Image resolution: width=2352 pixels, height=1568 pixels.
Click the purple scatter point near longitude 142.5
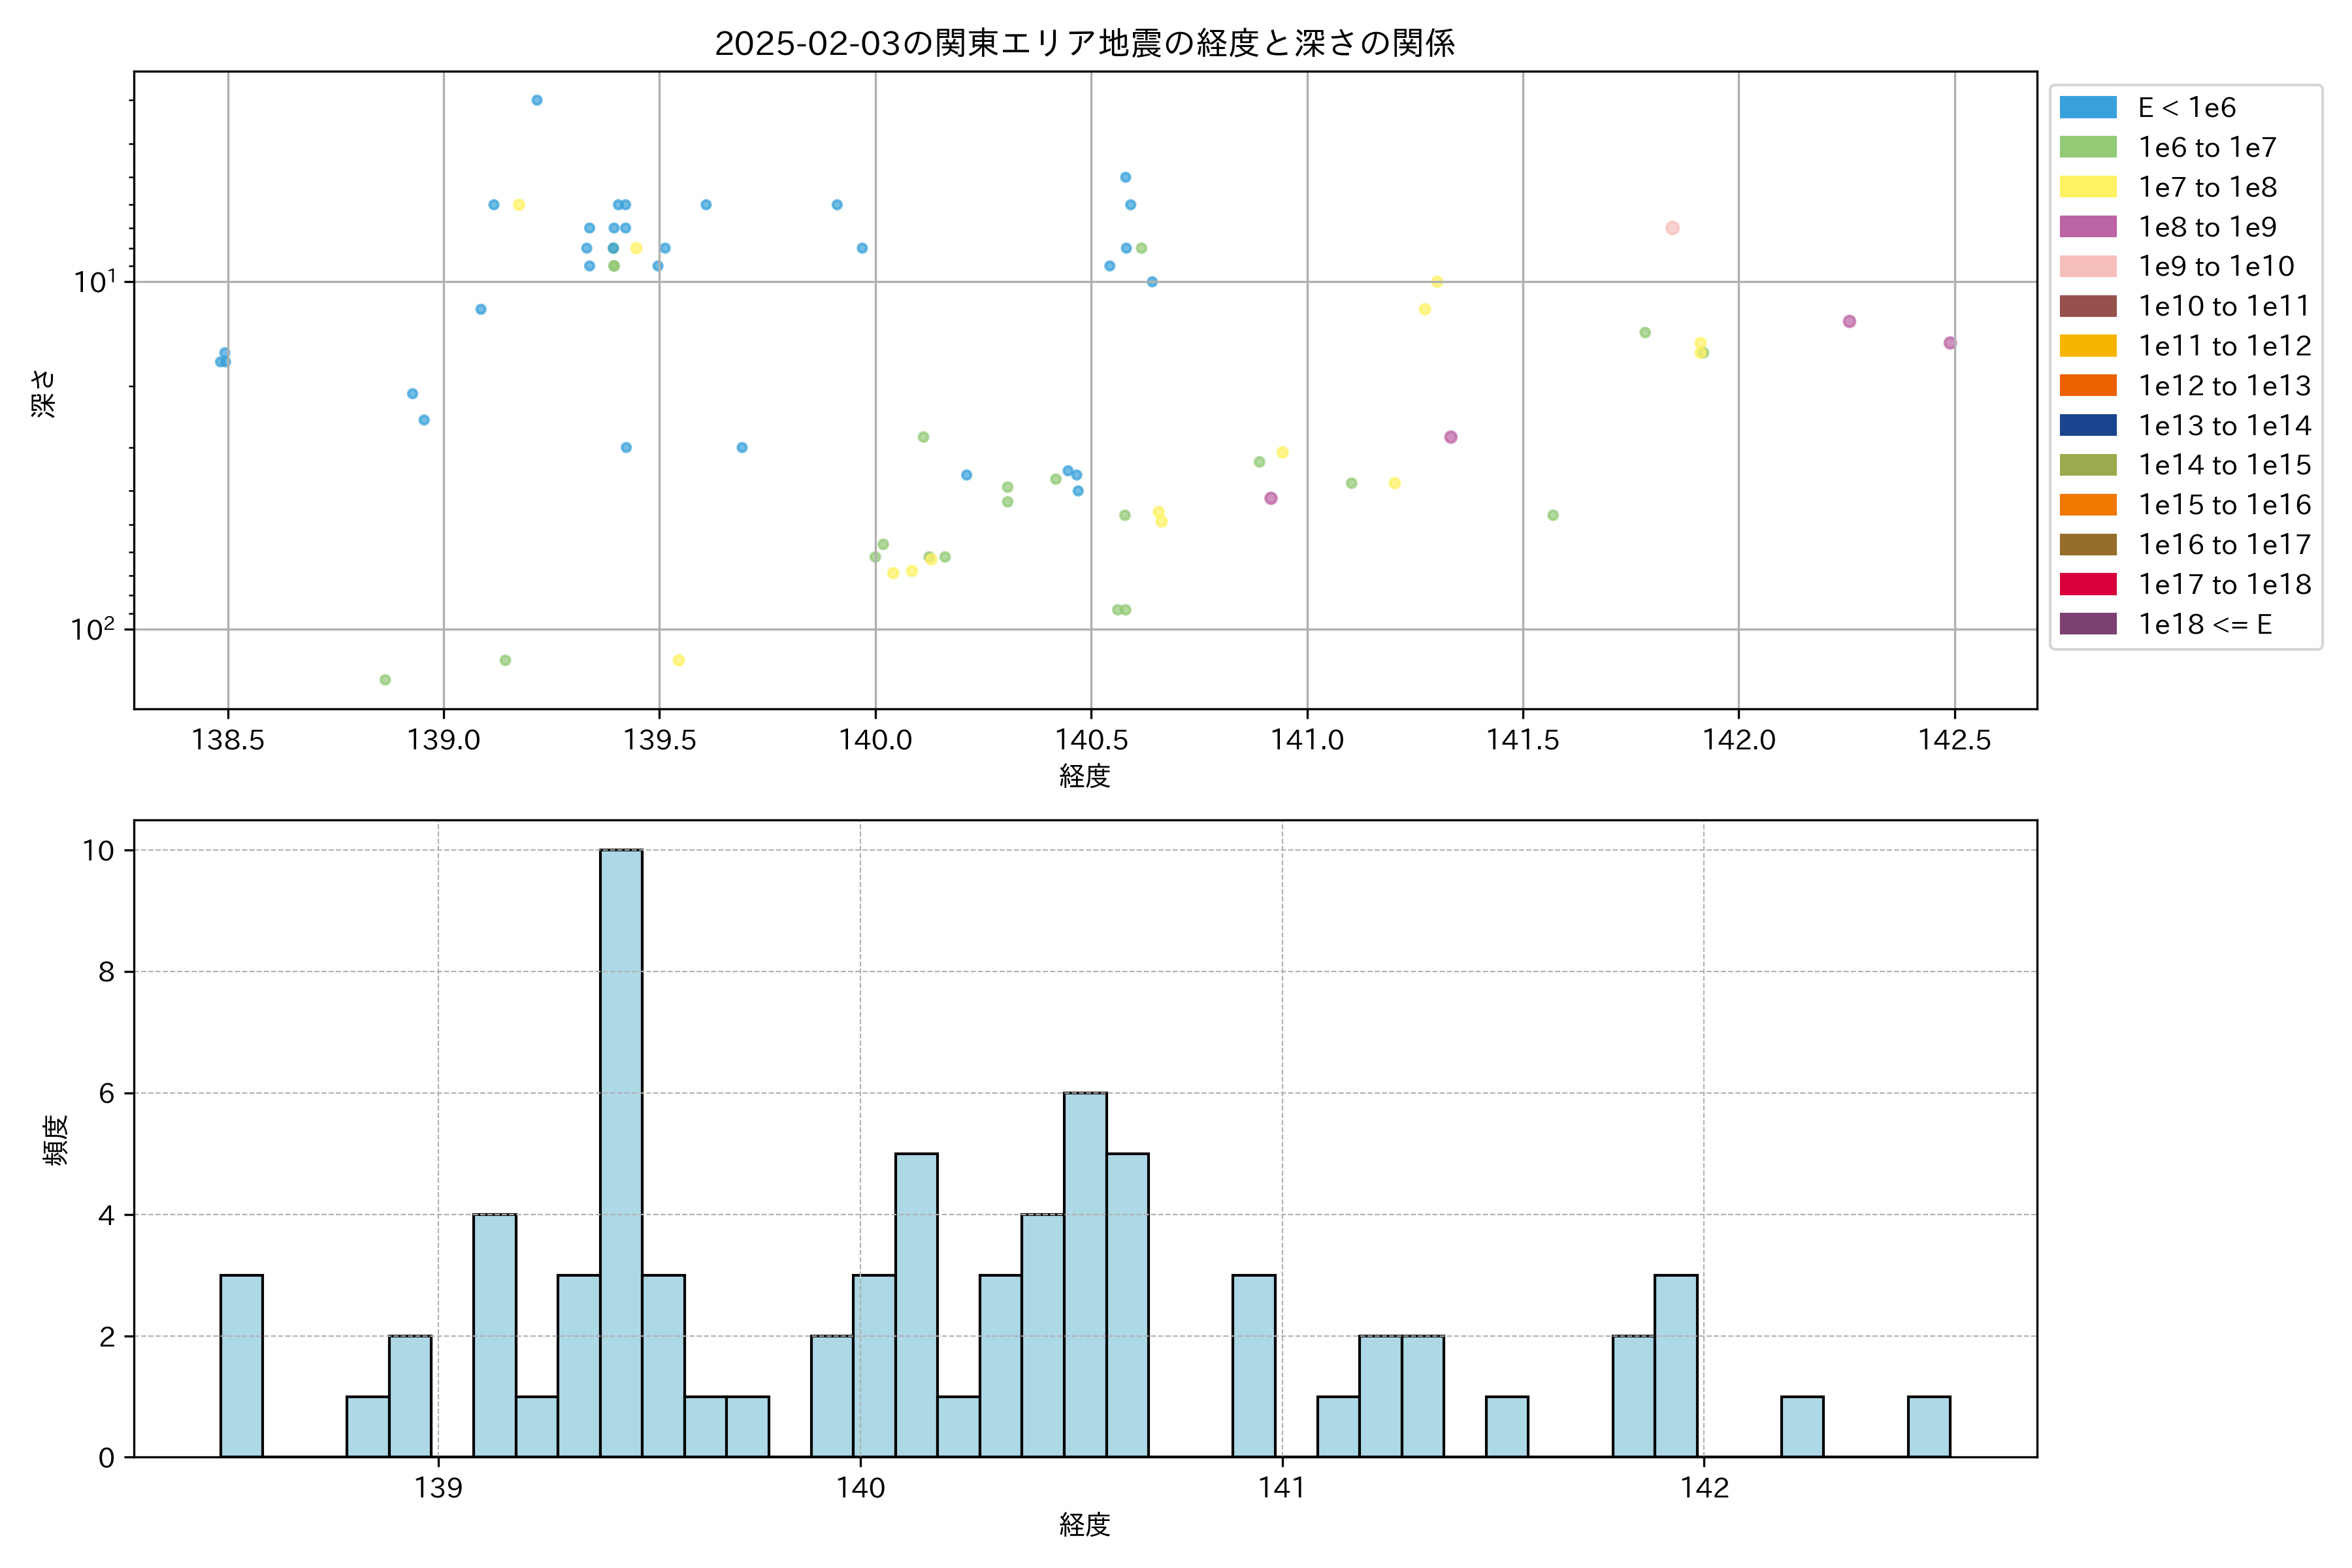tap(1949, 343)
